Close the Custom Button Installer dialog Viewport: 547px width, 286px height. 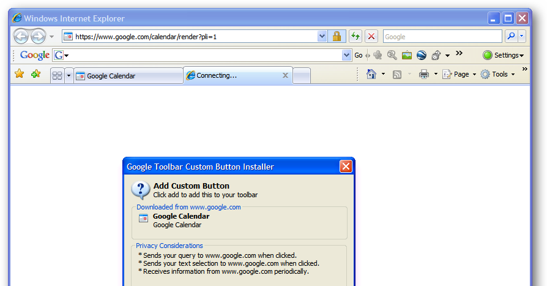[x=346, y=167]
